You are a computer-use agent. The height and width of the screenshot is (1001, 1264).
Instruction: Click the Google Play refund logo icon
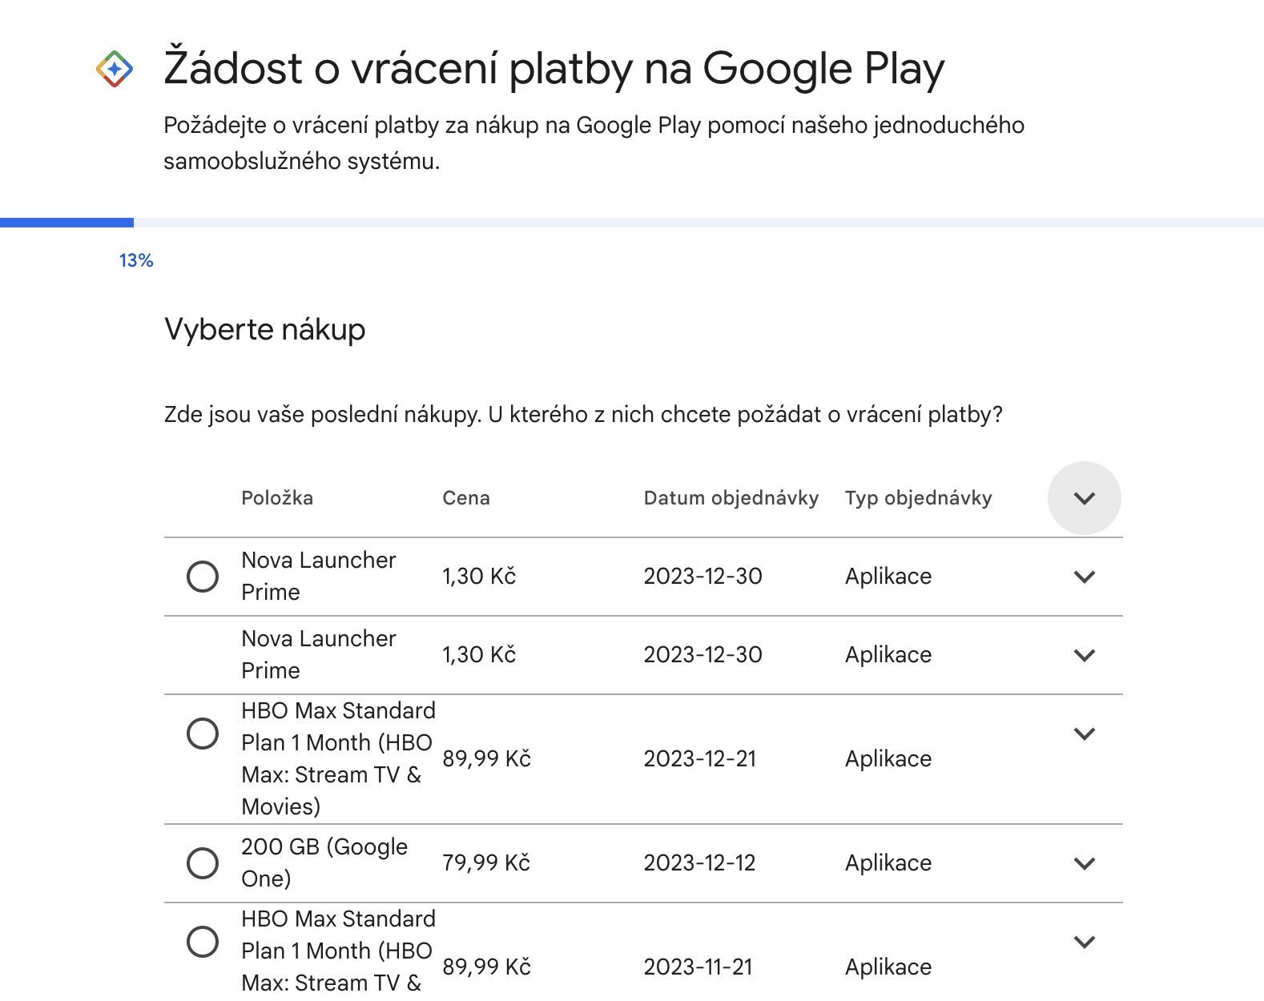tap(115, 69)
